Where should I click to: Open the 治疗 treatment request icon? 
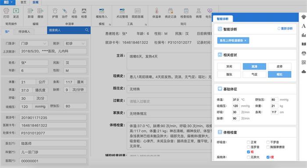pyautogui.click(x=64, y=11)
